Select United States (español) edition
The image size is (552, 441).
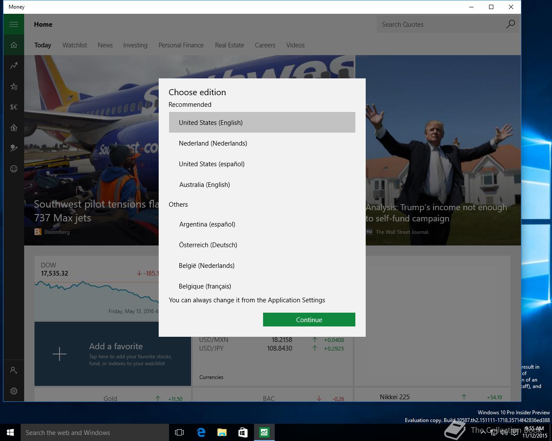[x=262, y=164]
